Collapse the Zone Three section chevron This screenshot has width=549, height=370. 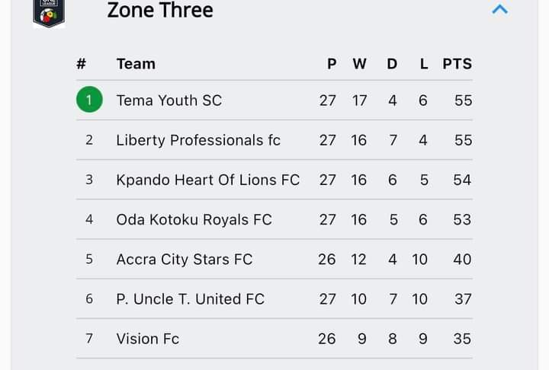pos(499,9)
